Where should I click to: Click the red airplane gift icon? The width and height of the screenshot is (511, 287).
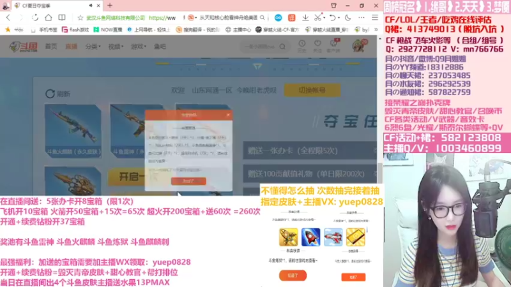coord(333,237)
